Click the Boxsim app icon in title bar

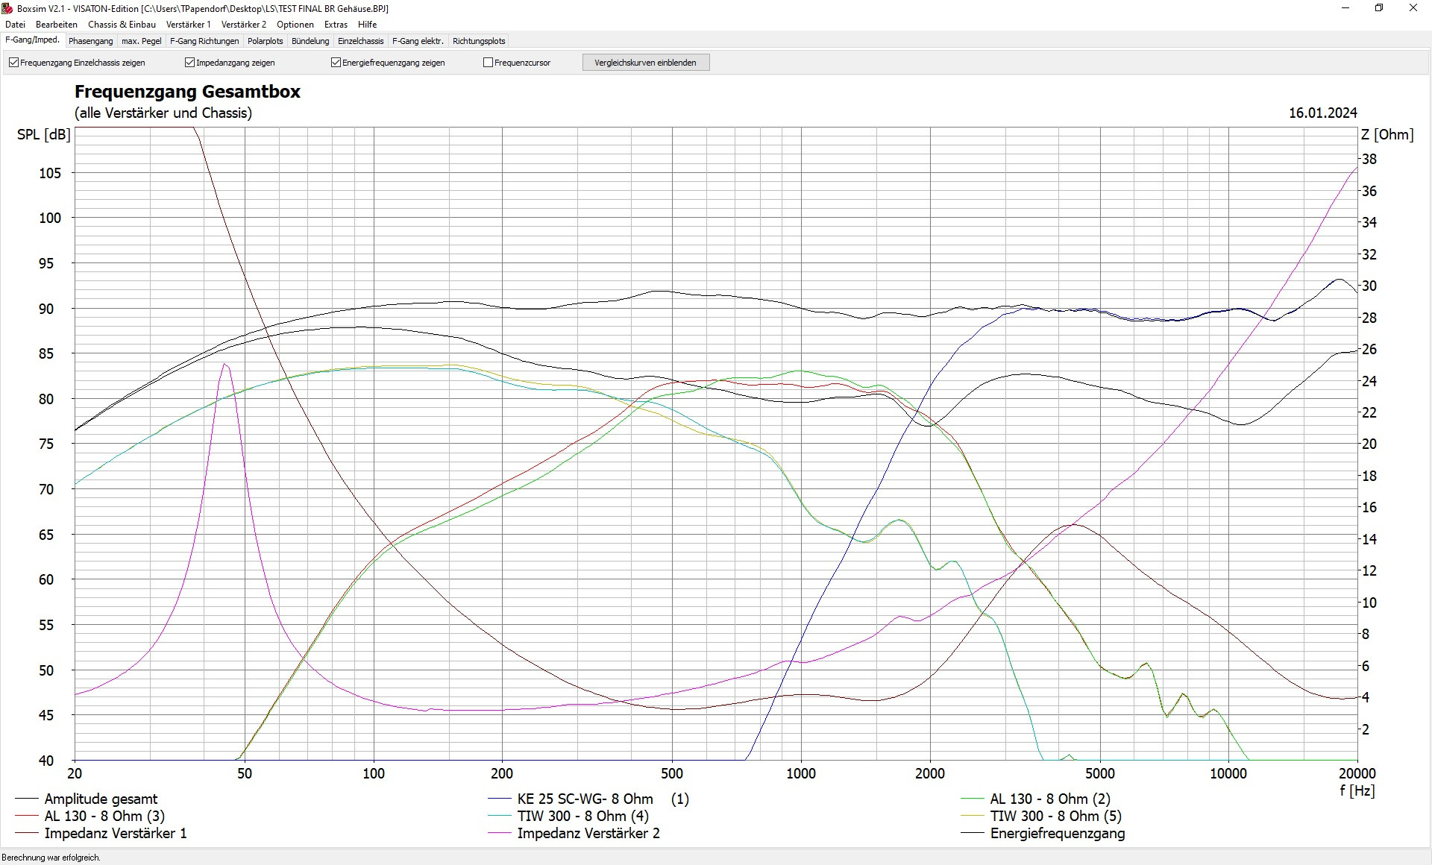pyautogui.click(x=7, y=8)
